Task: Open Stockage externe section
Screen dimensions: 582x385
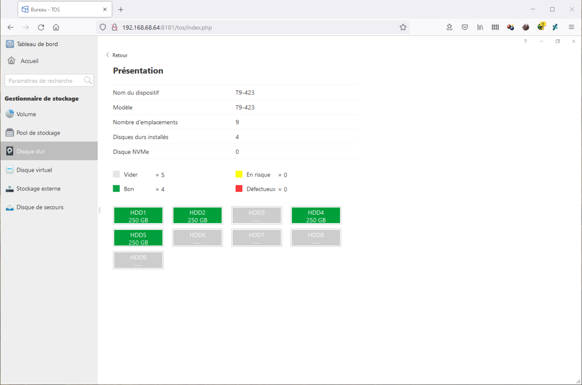Action: click(48, 189)
